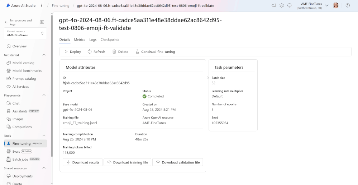
Task: Expand the Current resource AMF-FineTunes selector
Action: point(25,33)
